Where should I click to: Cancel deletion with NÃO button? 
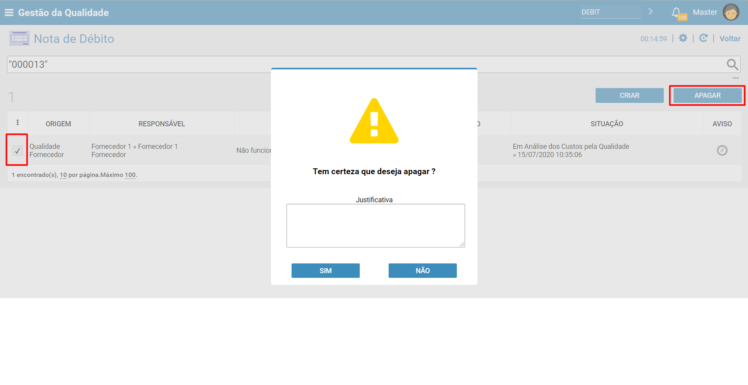pos(423,270)
